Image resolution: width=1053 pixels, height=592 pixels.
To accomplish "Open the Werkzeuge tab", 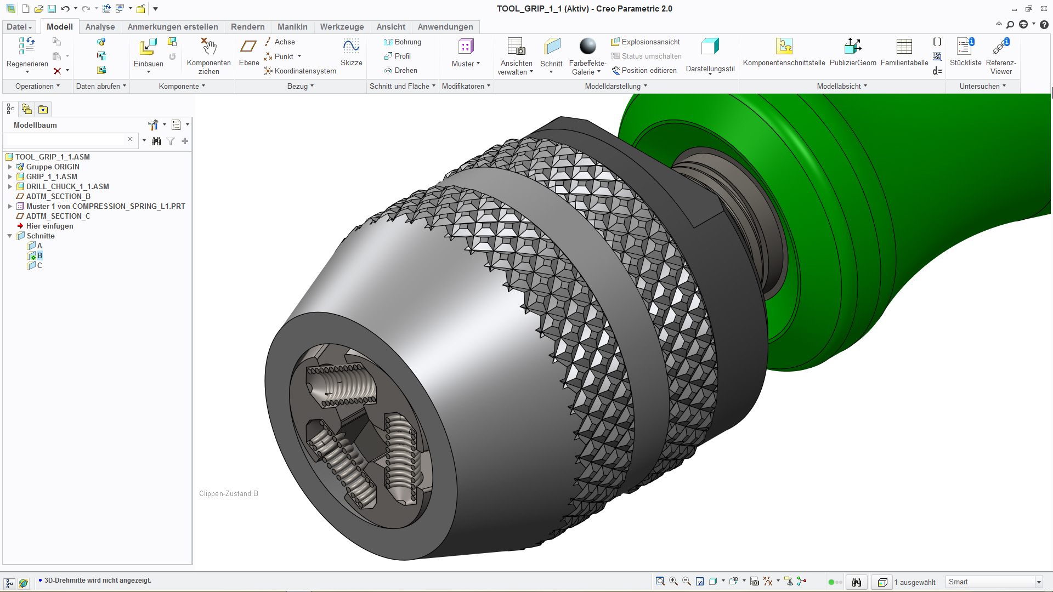I will click(342, 27).
